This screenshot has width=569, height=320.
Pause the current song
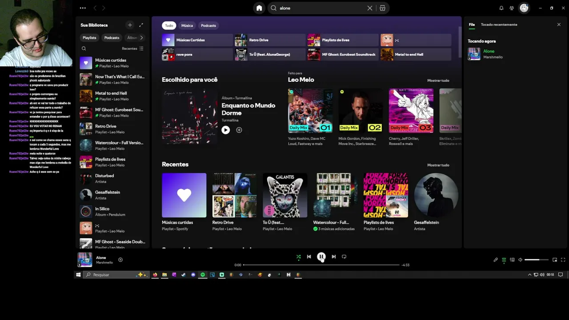(x=321, y=256)
